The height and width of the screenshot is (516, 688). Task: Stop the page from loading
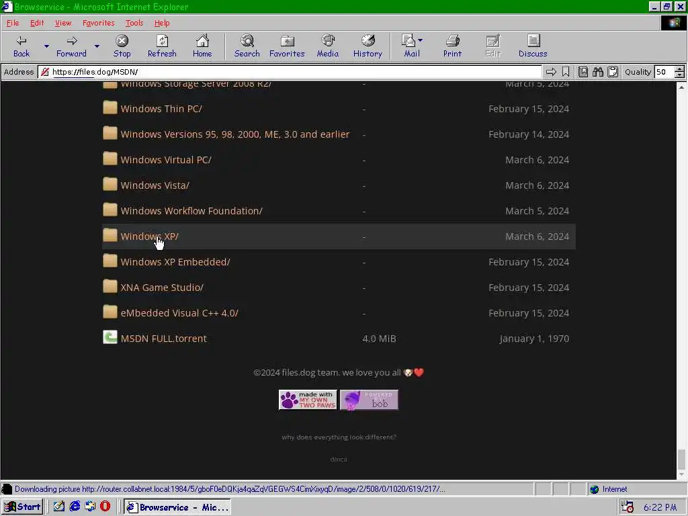click(x=122, y=46)
